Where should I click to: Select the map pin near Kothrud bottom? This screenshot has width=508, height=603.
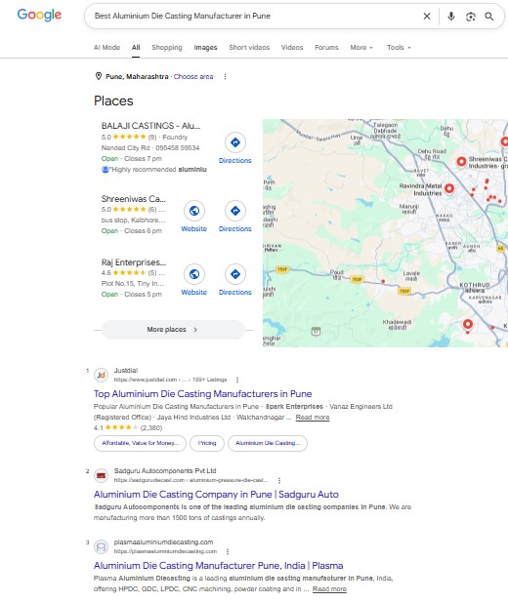(x=468, y=325)
